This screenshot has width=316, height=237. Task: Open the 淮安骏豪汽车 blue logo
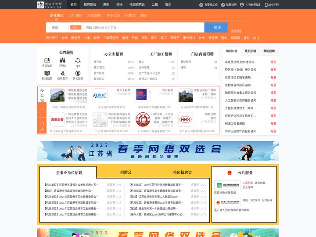143,96
